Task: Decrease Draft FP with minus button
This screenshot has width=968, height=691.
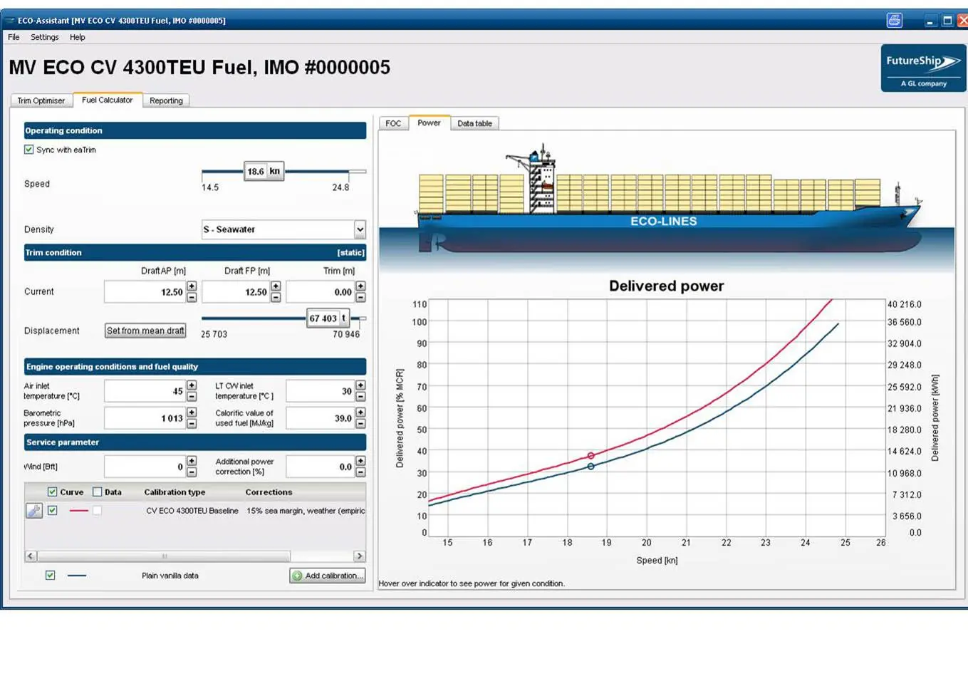Action: (x=276, y=297)
